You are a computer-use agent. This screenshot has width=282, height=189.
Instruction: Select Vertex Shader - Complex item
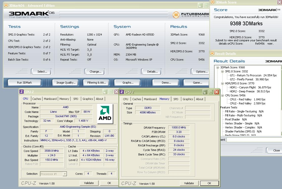(243, 127)
